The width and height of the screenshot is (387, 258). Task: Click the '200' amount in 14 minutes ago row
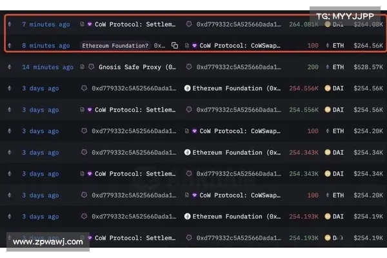click(313, 67)
